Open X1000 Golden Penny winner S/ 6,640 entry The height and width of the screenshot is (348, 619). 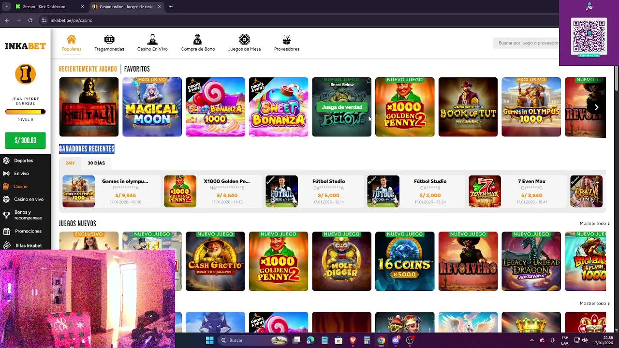[213, 191]
